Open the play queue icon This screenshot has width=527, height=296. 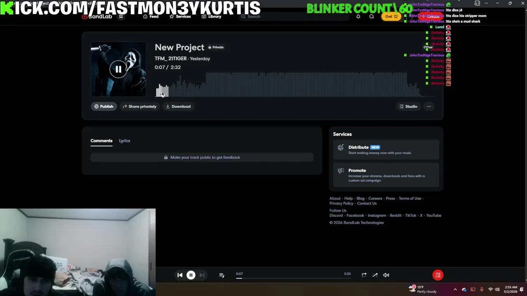tap(222, 275)
